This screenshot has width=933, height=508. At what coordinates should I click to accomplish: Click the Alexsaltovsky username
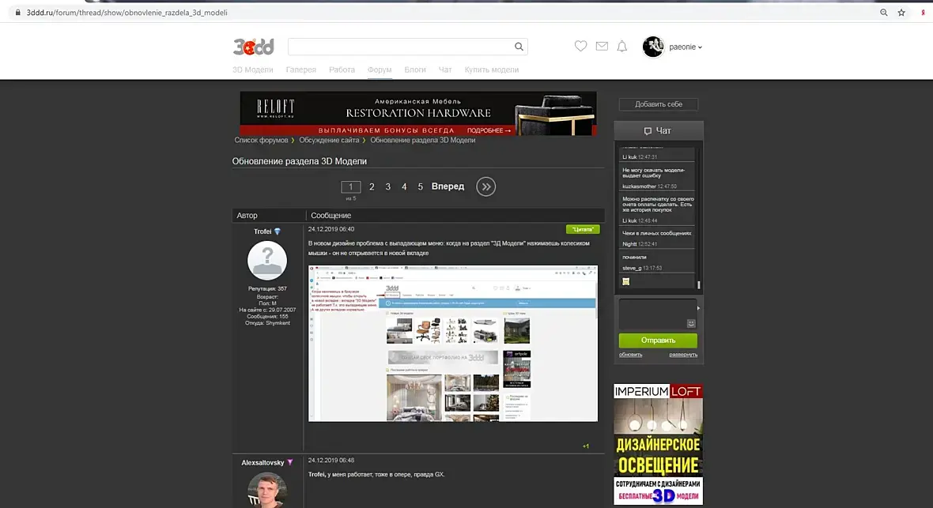[x=263, y=462]
